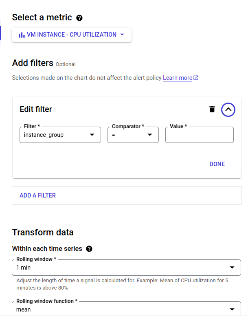Collapse the Edit filter panel

click(228, 109)
